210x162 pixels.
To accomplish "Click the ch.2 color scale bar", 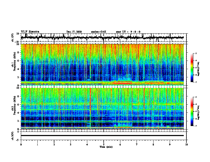I will (192, 111).
